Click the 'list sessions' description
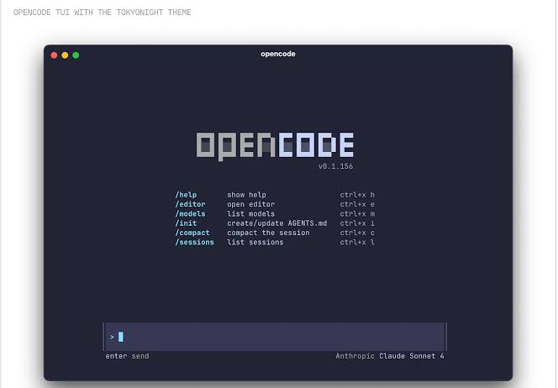This screenshot has height=388, width=558. (255, 242)
